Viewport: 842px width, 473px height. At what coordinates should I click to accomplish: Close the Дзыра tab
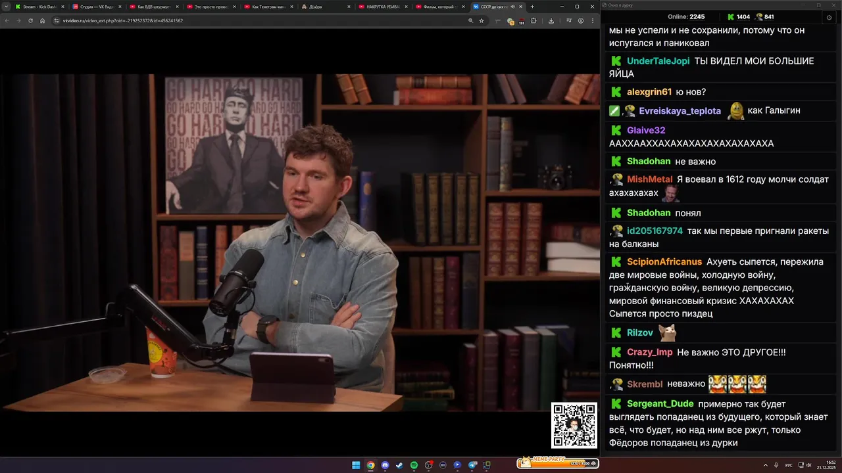[349, 7]
